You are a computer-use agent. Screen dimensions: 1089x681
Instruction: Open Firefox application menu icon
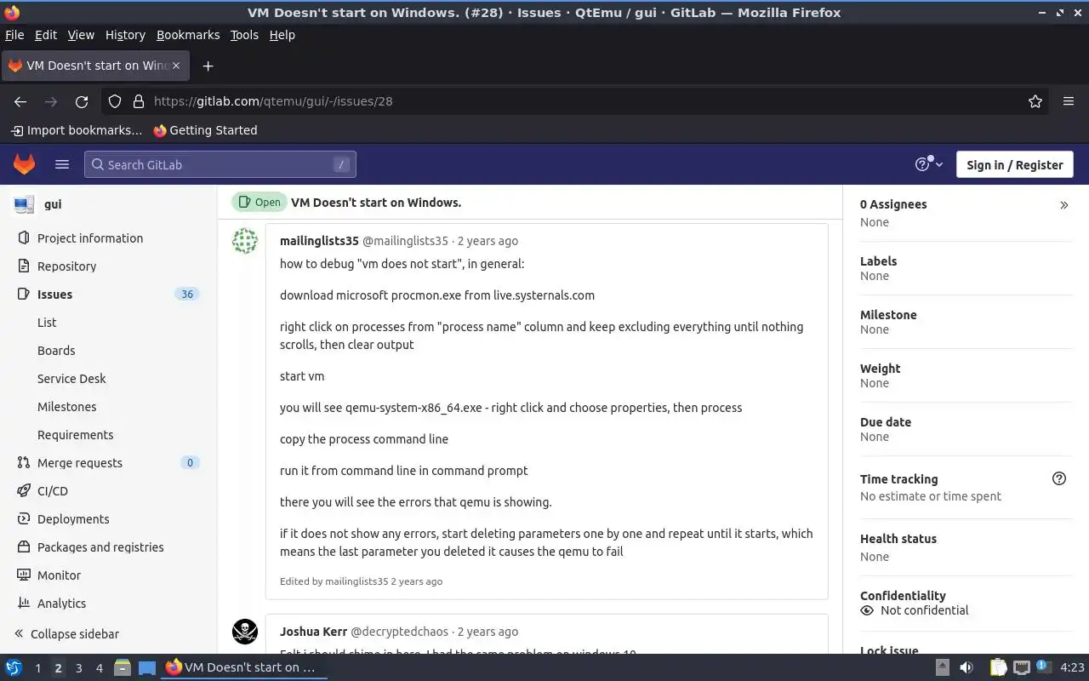click(x=1069, y=101)
